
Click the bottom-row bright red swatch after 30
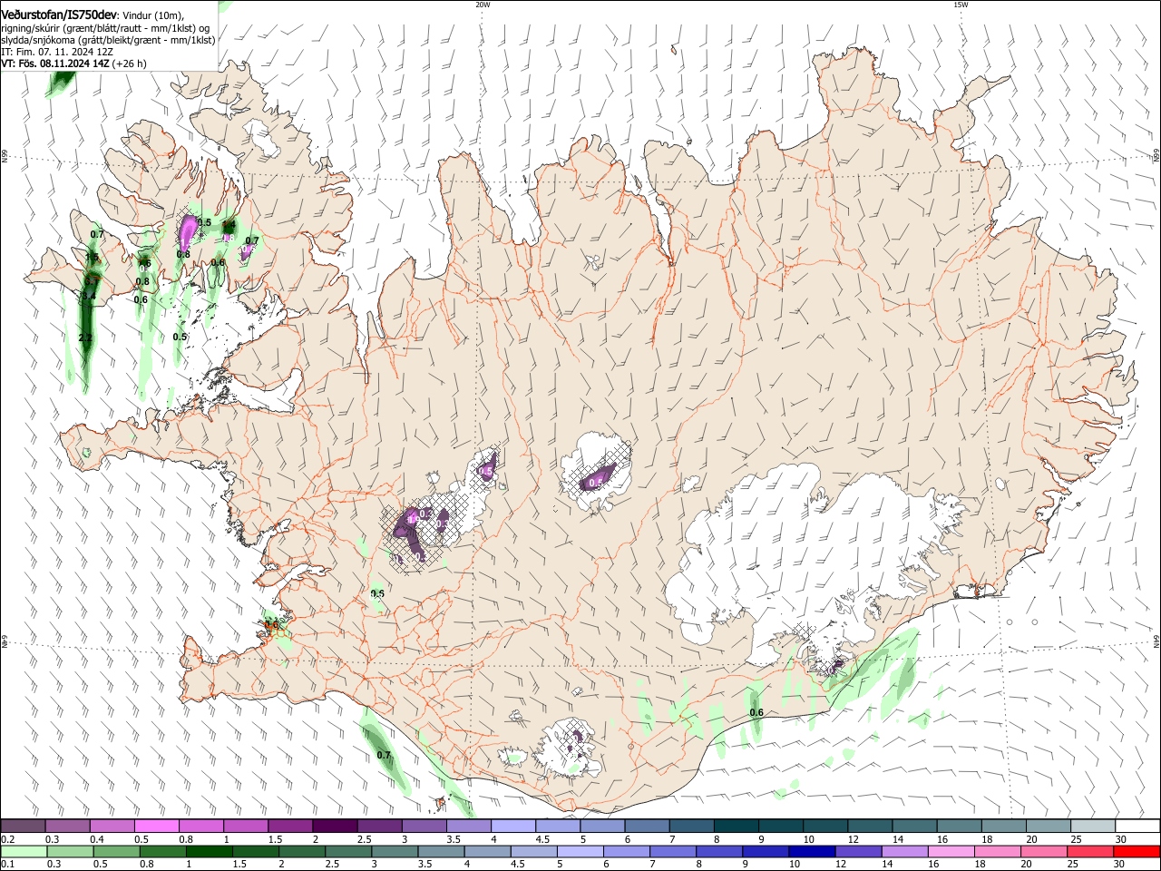pyautogui.click(x=1137, y=852)
